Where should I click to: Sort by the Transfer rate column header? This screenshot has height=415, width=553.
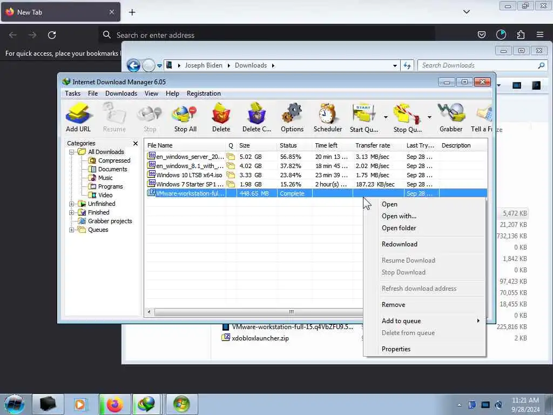click(x=378, y=145)
